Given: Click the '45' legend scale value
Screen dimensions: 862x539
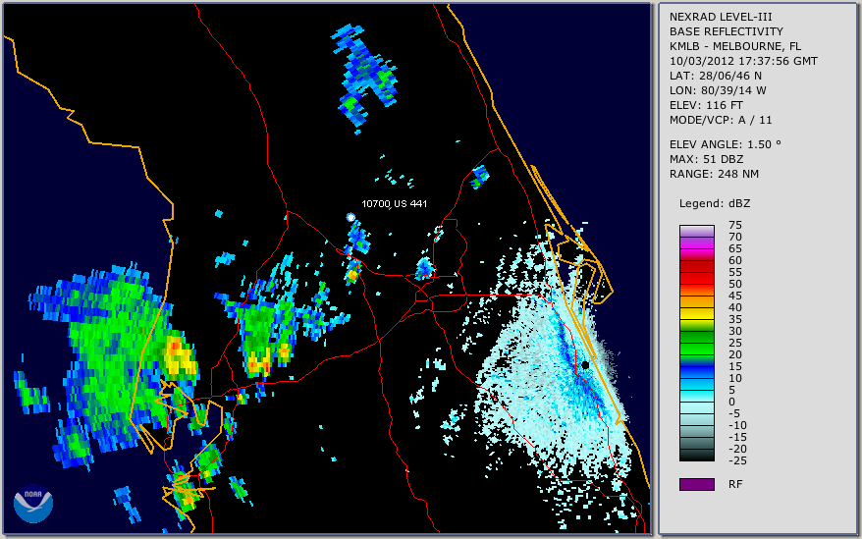Looking at the screenshot, I should pos(735,296).
